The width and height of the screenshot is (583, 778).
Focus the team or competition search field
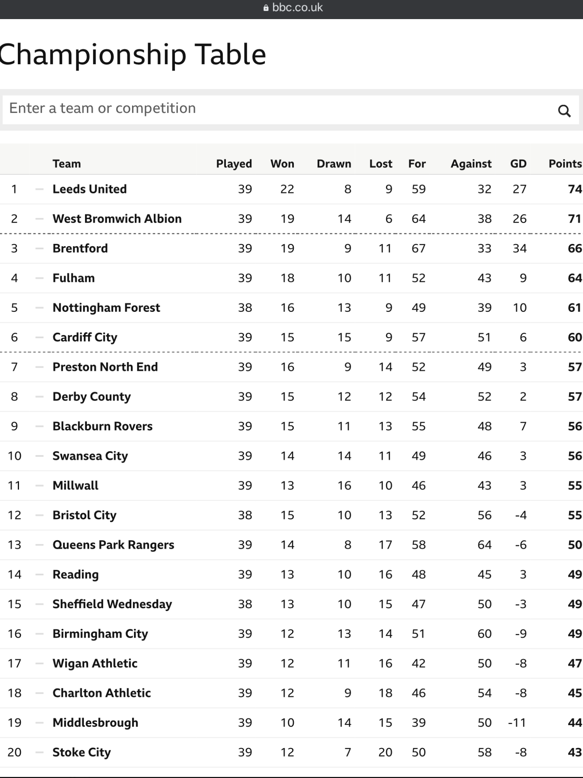tap(291, 109)
